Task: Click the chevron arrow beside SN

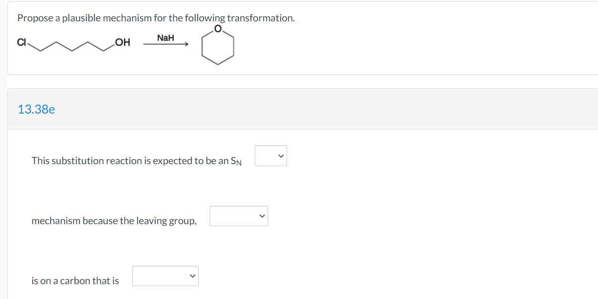Action: pos(281,156)
